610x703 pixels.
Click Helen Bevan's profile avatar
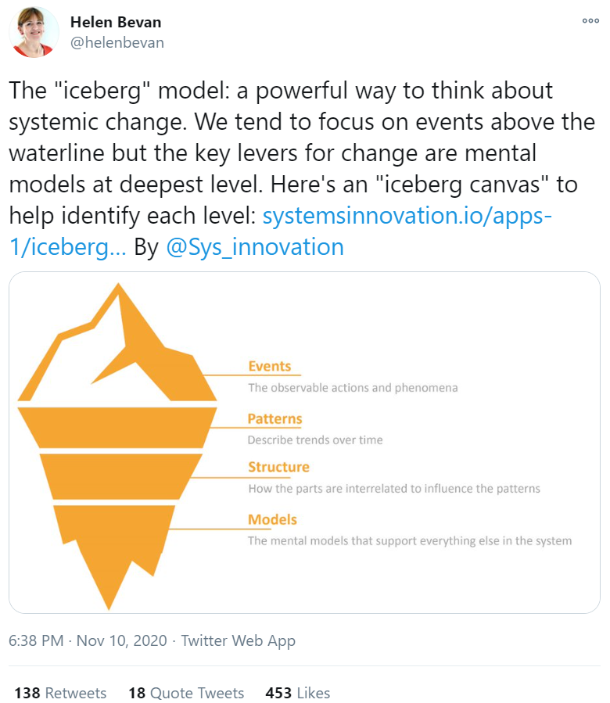(34, 32)
